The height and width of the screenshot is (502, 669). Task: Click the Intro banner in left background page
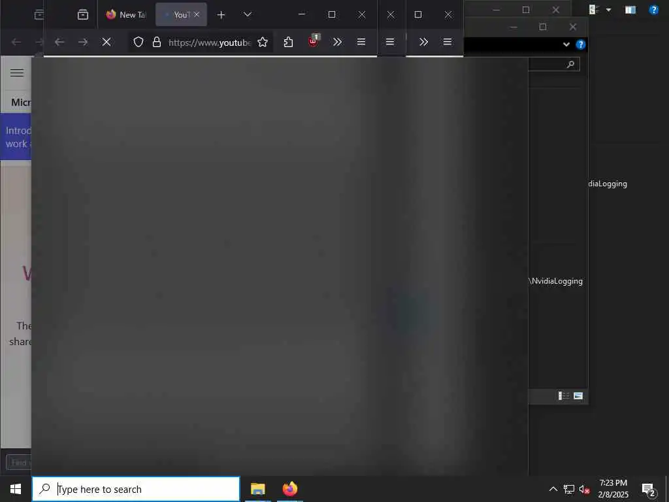(x=16, y=137)
